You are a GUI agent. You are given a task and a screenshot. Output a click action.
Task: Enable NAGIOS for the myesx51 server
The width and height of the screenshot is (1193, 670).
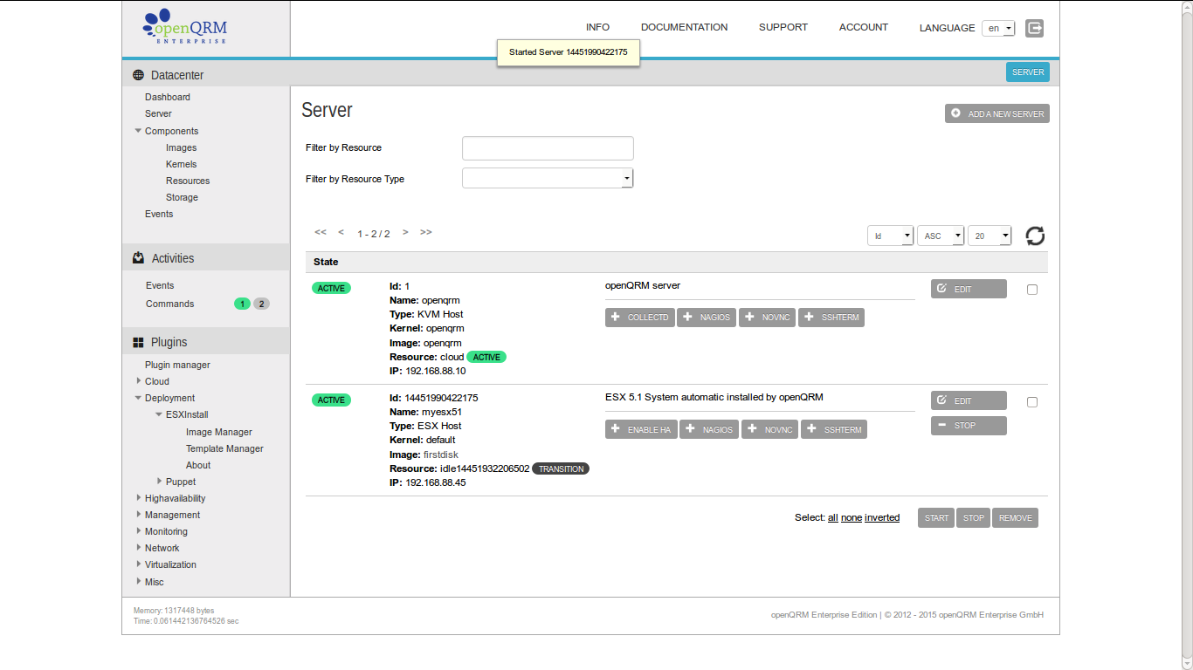point(709,429)
